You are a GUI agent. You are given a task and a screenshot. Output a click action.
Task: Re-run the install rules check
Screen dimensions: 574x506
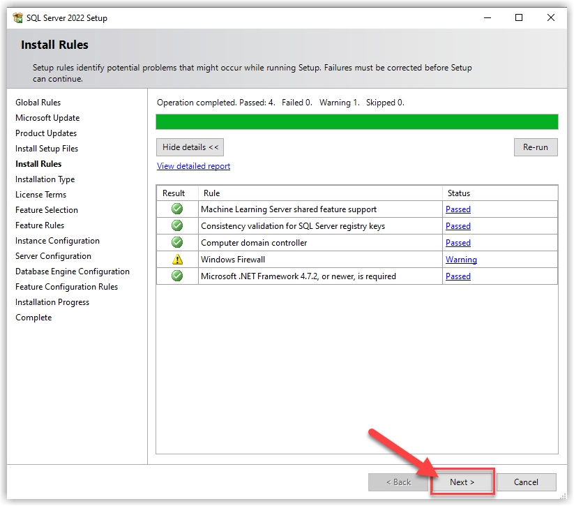point(536,147)
